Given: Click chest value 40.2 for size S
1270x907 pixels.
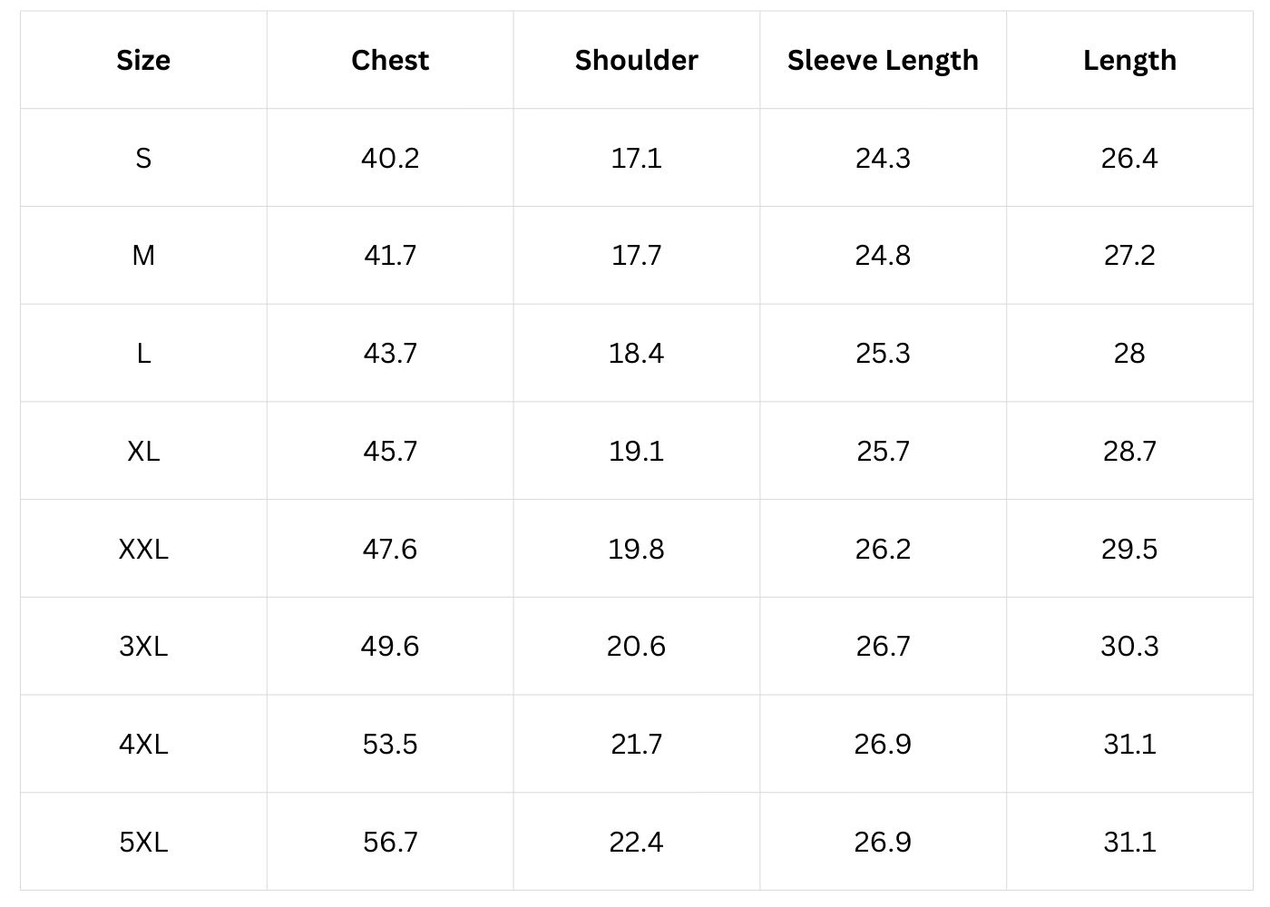Looking at the screenshot, I should click(390, 158).
